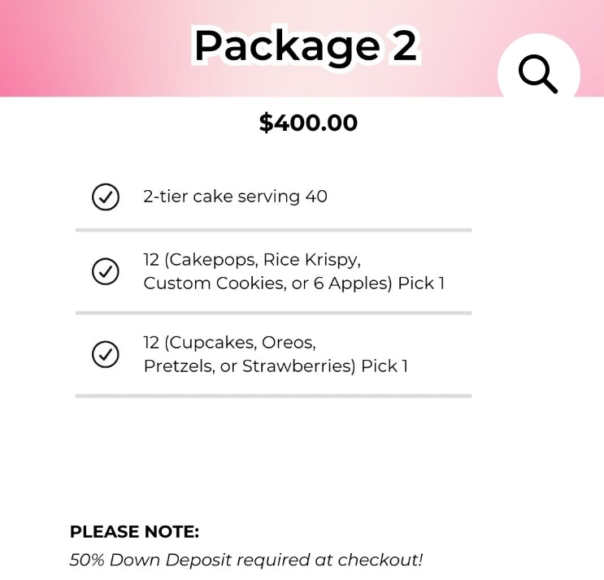Click the $400.00 price
Screen dimensions: 604x580
pos(308,123)
